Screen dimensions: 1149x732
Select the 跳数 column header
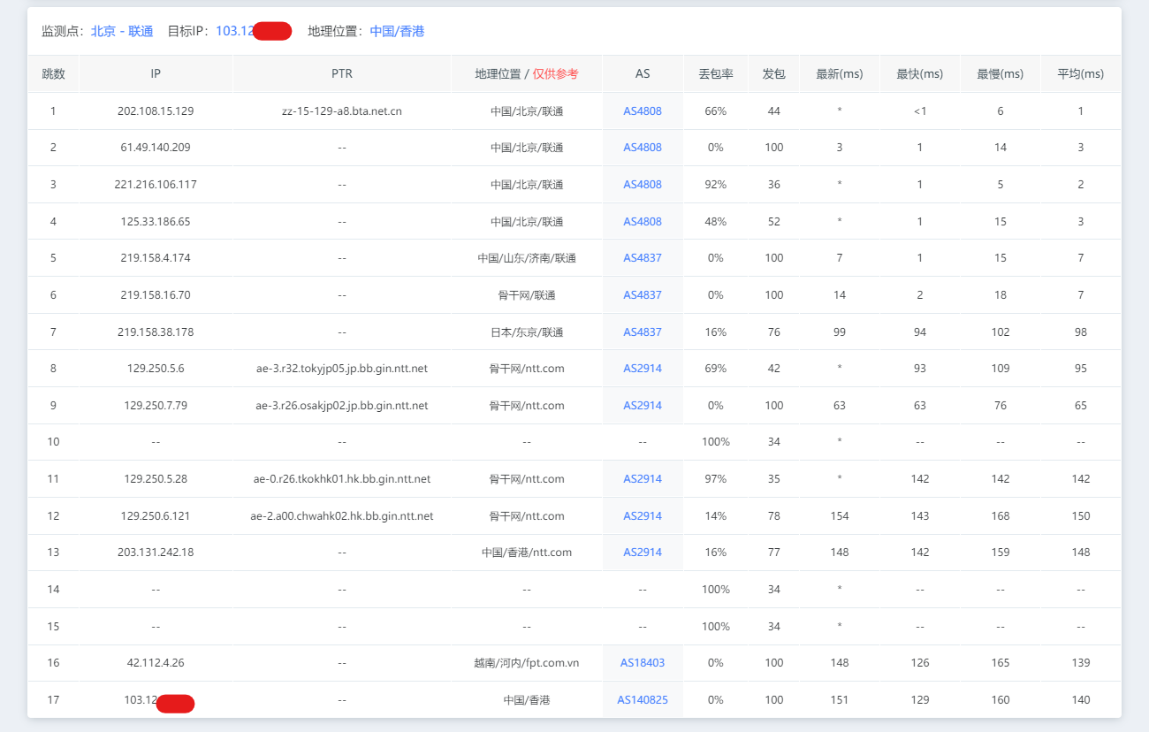(x=53, y=74)
